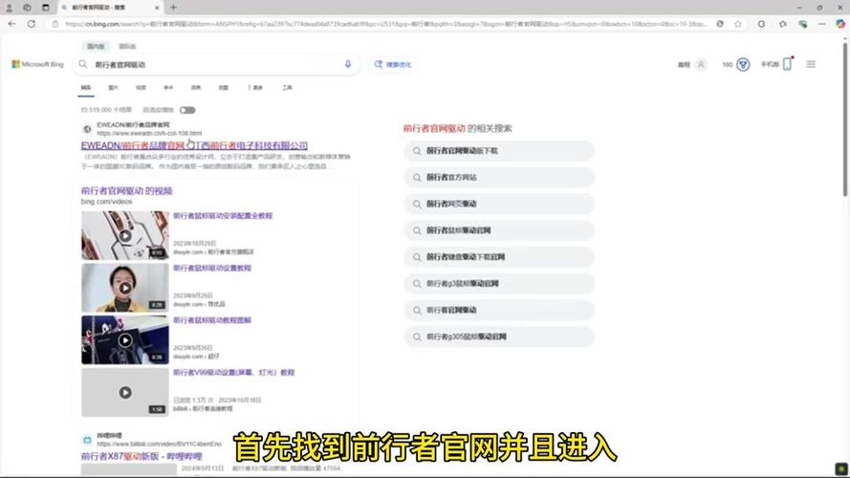Screen dimensions: 850x478
Task: Click the cn.bing.com address bar
Action: point(385,24)
